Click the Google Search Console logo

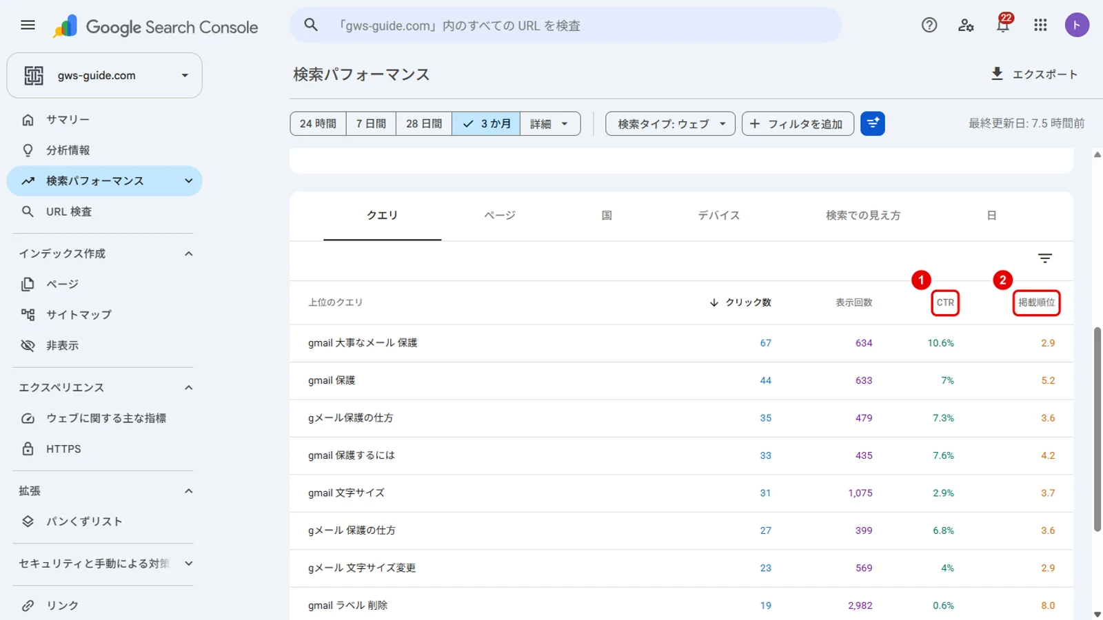pyautogui.click(x=156, y=27)
